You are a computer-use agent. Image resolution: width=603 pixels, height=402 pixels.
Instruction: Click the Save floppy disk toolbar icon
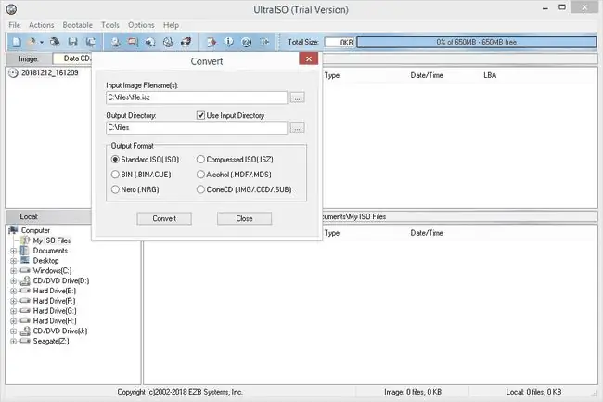point(72,42)
